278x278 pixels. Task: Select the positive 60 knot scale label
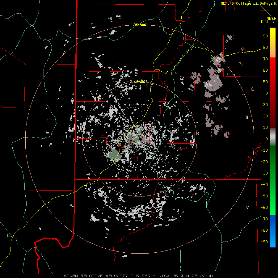[265, 70]
